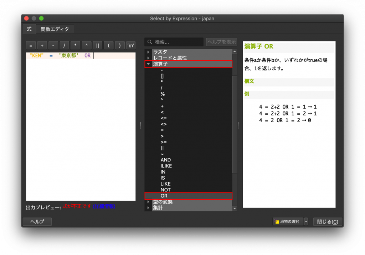The width and height of the screenshot is (365, 255).
Task: Select the IS operator in list
Action: pyautogui.click(x=163, y=178)
